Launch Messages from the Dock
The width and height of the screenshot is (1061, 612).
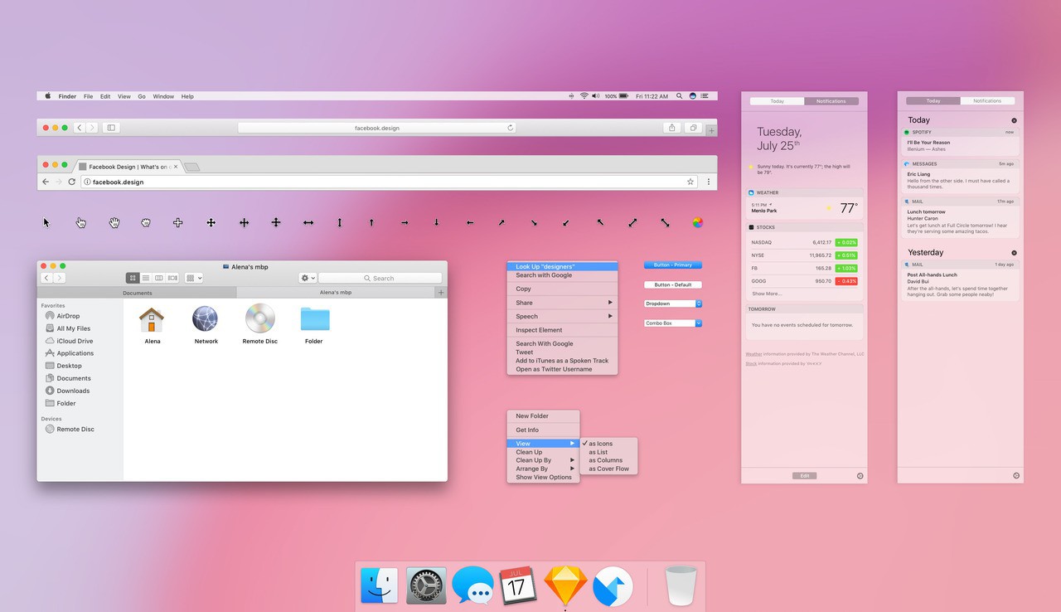(472, 586)
